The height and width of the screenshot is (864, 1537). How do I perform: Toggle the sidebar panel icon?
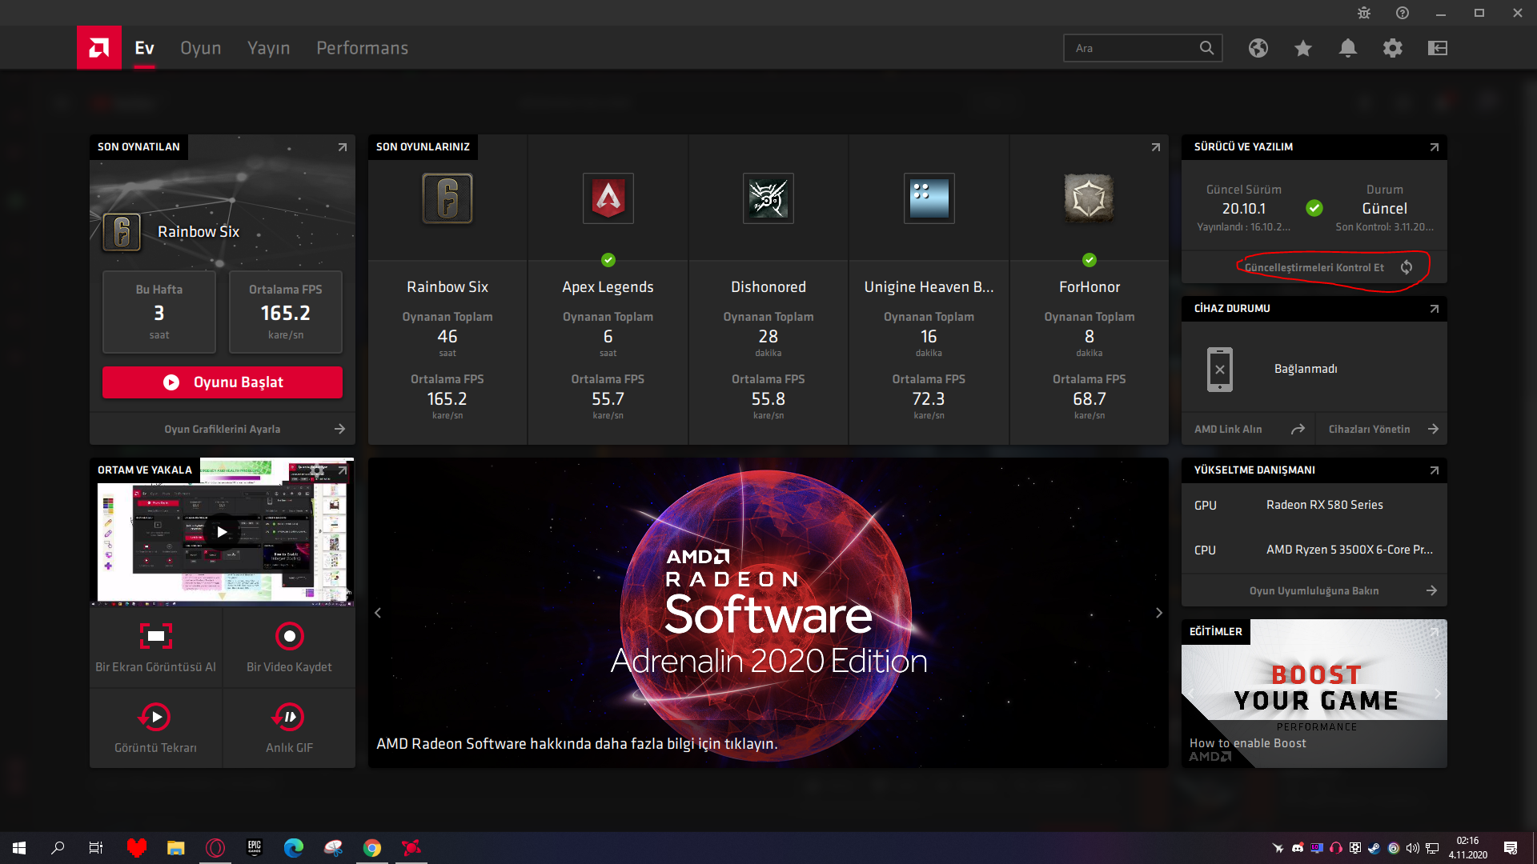[1438, 48]
